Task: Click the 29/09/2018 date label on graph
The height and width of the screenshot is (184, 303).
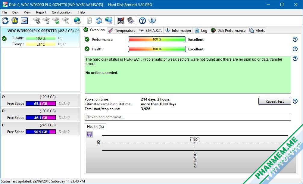Action: pyautogui.click(x=195, y=160)
